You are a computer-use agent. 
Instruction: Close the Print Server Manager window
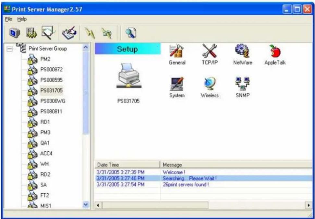pos(307,9)
